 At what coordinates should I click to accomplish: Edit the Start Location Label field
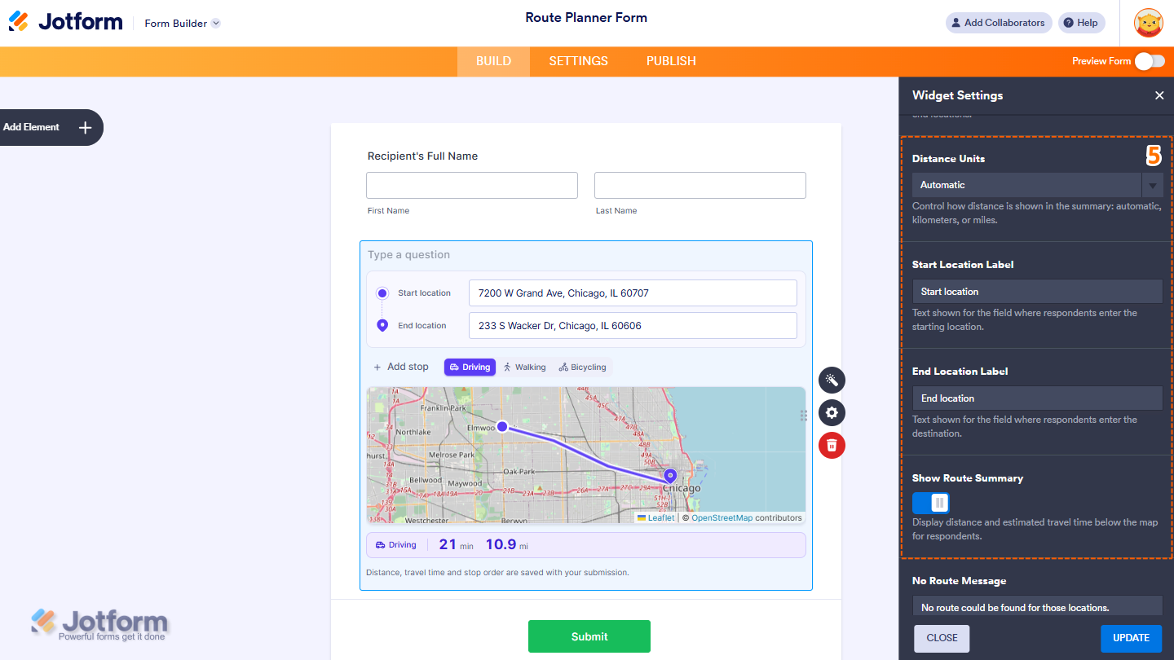1037,292
